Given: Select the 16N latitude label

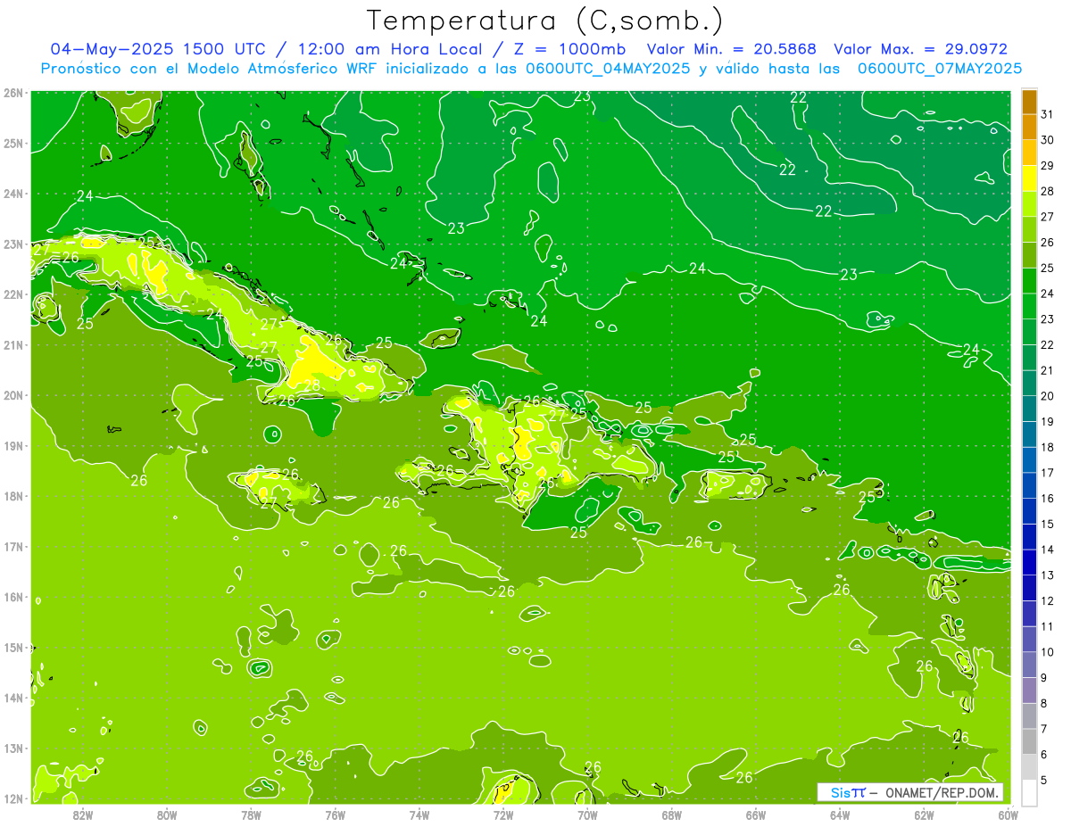Looking at the screenshot, I should coord(12,597).
